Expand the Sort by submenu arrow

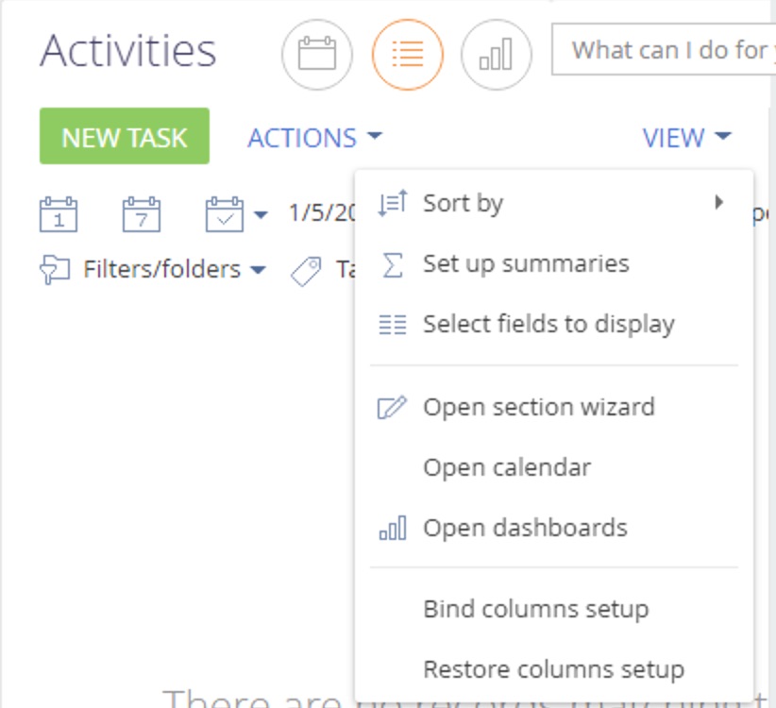[x=719, y=202]
